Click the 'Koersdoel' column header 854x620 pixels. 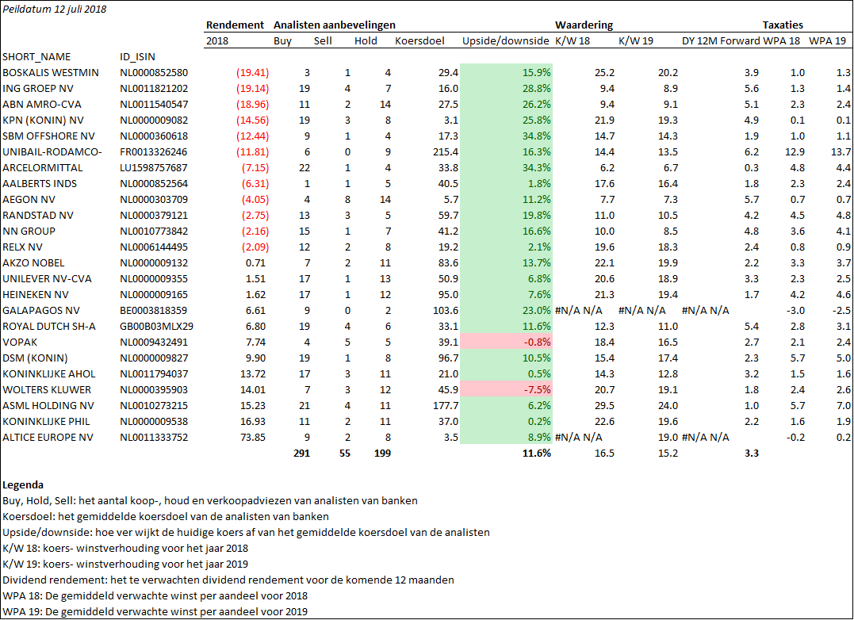click(x=419, y=40)
